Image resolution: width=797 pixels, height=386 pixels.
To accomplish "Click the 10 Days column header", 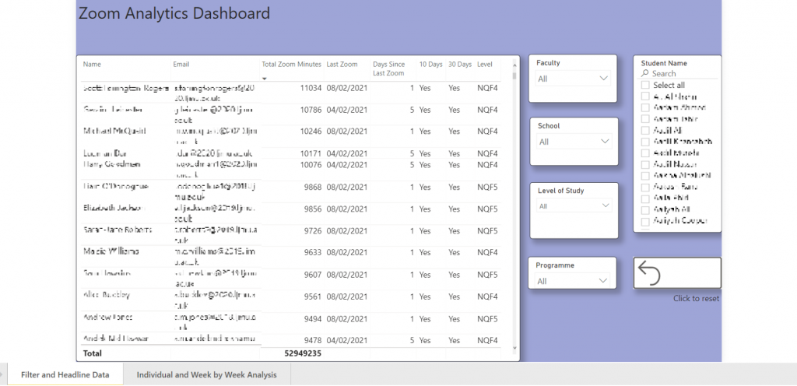I will 430,65.
